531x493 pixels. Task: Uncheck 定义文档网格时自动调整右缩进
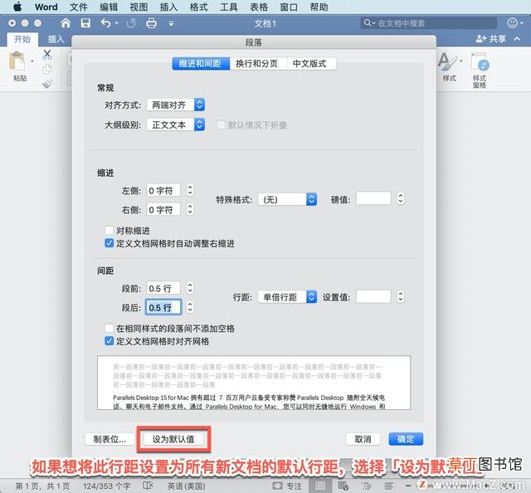click(x=109, y=243)
